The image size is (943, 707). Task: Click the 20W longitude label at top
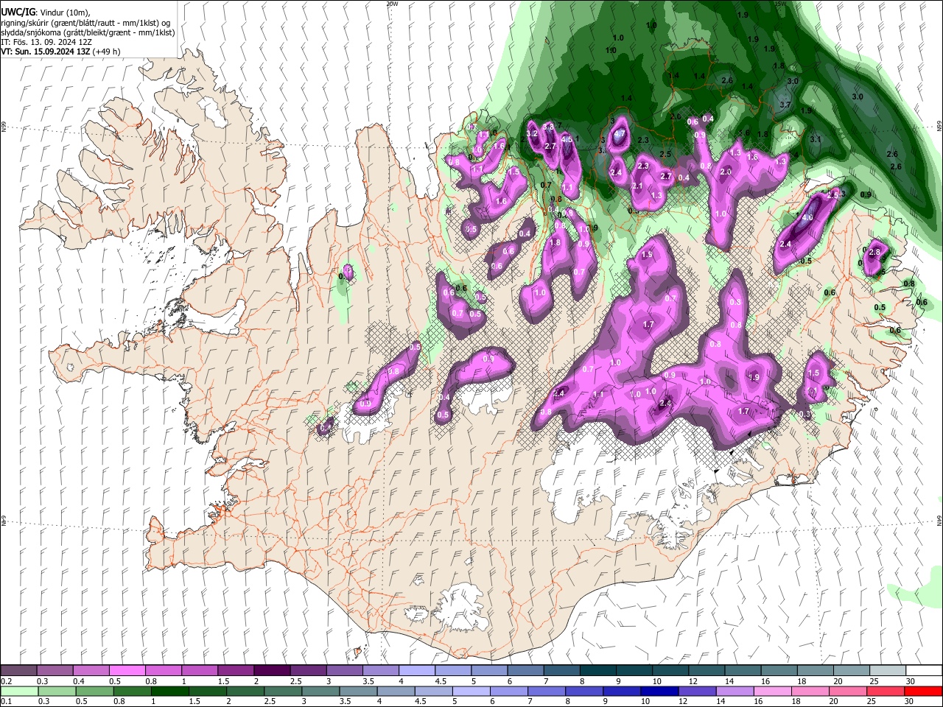pos(392,4)
